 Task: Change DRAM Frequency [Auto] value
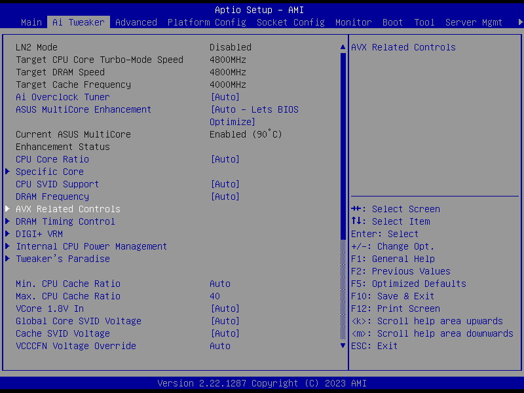[225, 196]
